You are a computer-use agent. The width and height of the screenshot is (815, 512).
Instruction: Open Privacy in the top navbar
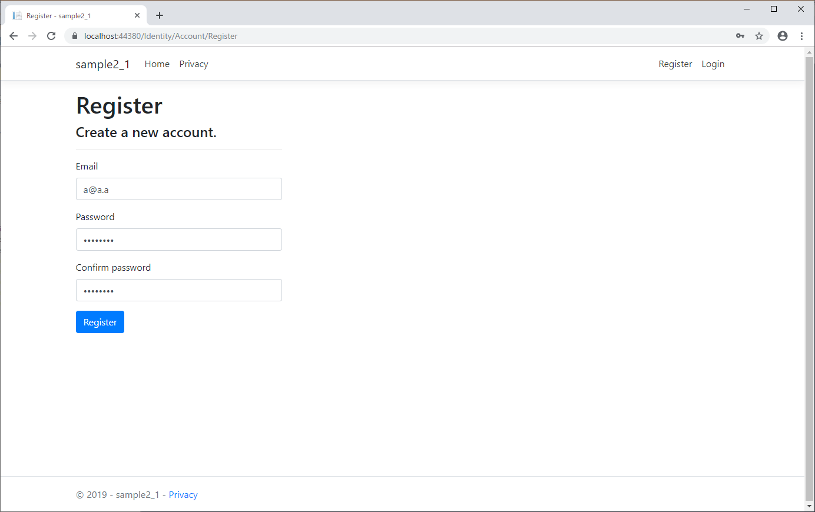[x=194, y=64]
